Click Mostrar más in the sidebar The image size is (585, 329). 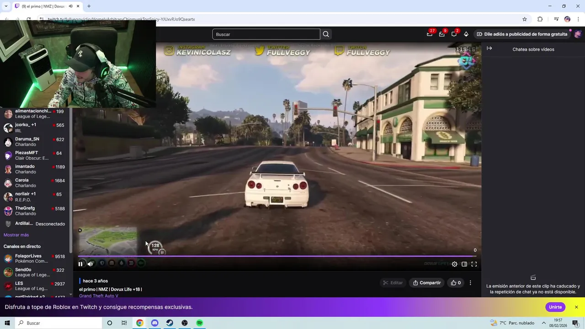pyautogui.click(x=16, y=235)
